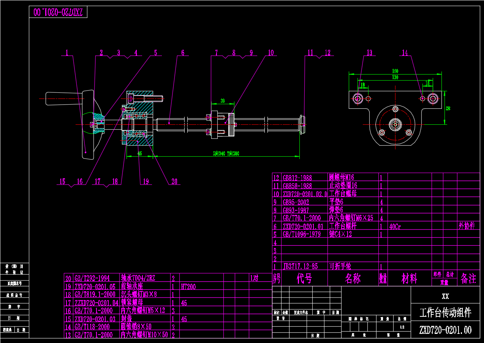484x343 pixels.
Task: Select the 材料 column header
Action: (409, 278)
